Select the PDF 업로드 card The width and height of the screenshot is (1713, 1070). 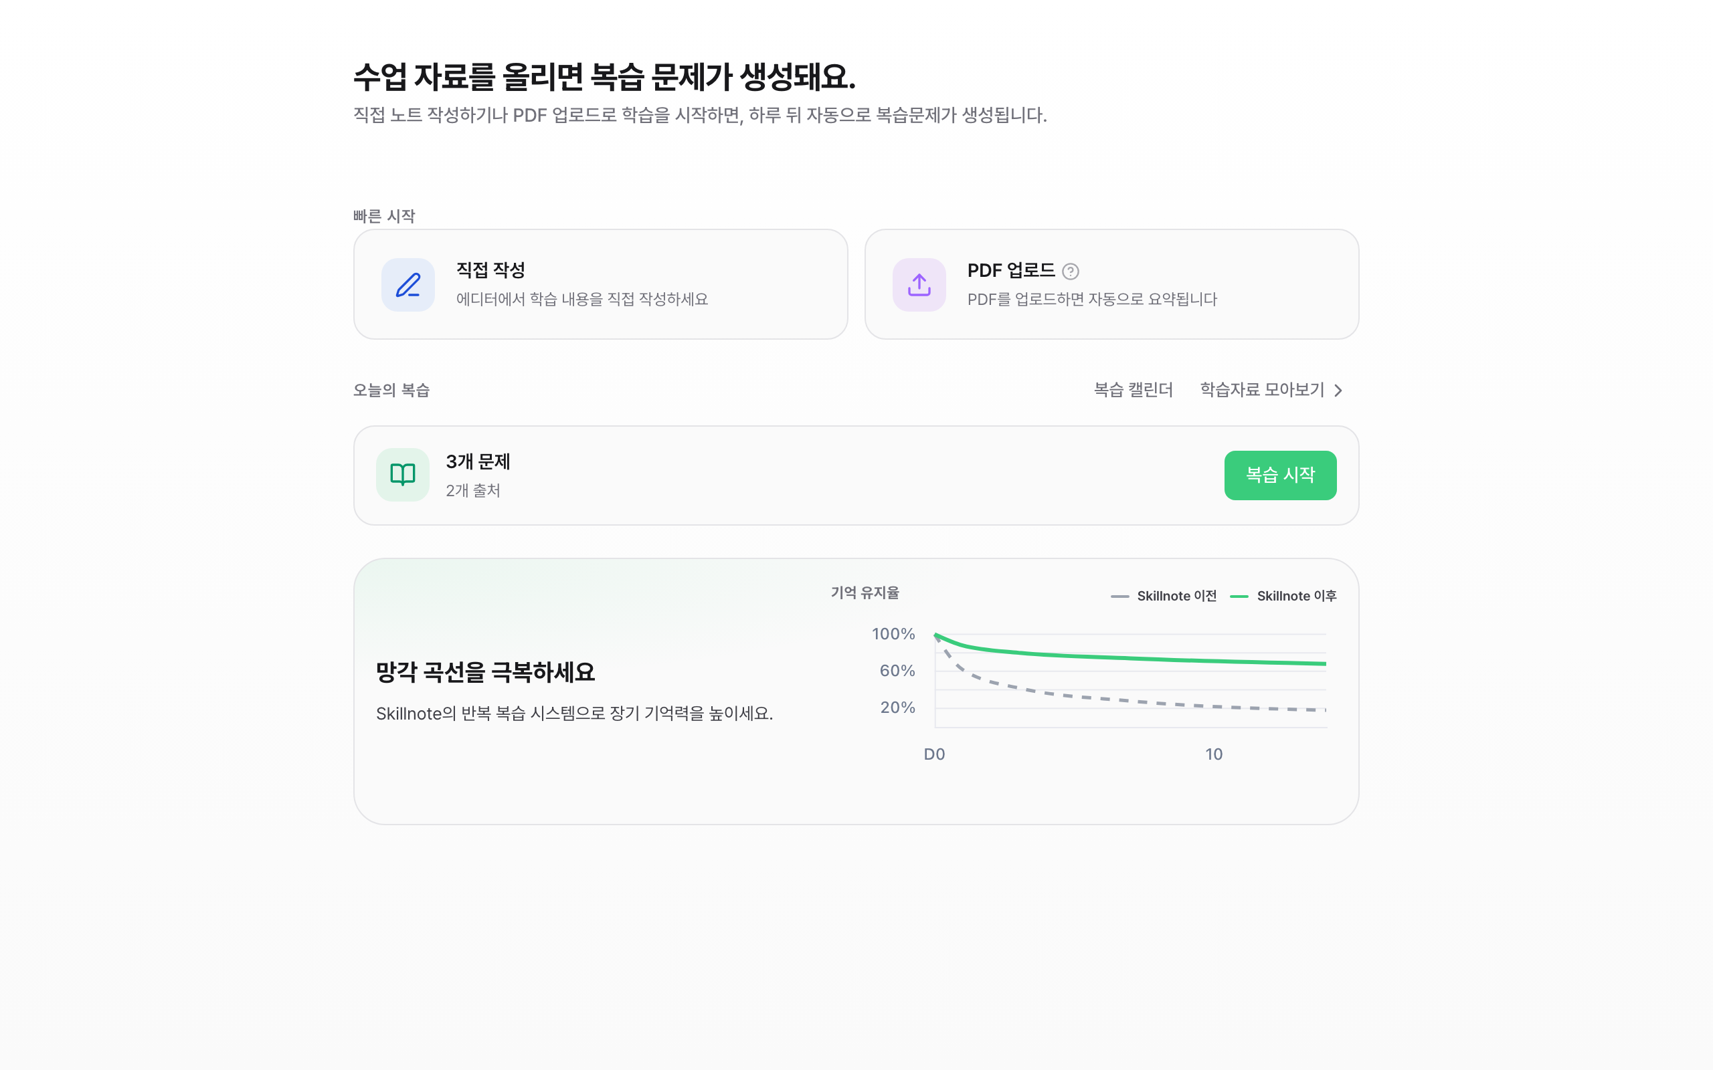coord(1111,284)
